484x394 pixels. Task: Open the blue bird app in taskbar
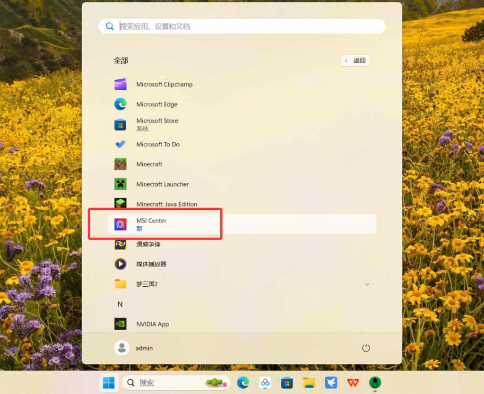(x=331, y=383)
